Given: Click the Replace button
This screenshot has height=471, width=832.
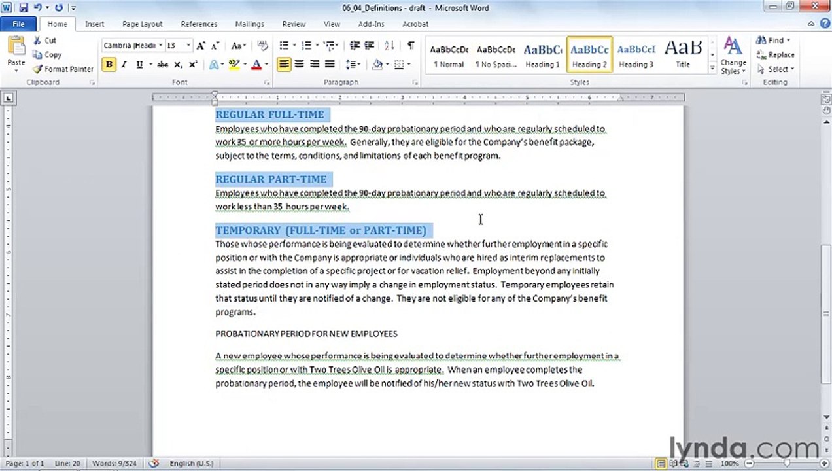Looking at the screenshot, I should [776, 55].
